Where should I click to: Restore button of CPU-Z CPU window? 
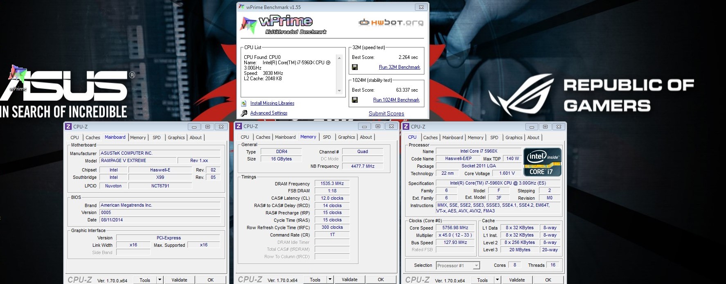pyautogui.click(x=545, y=127)
